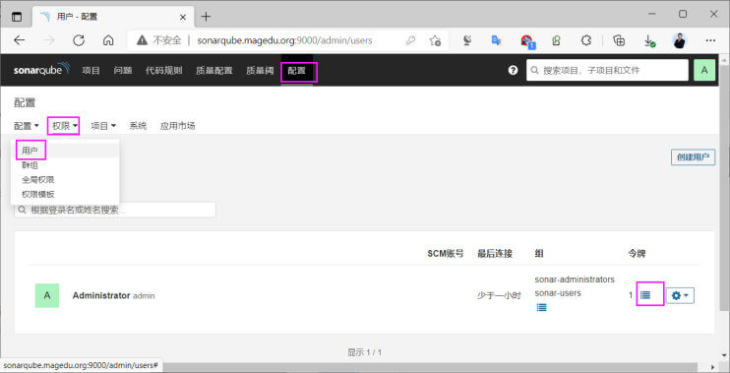Click the user search field
Image resolution: width=730 pixels, height=373 pixels.
click(115, 210)
